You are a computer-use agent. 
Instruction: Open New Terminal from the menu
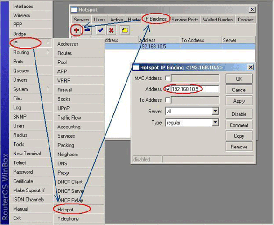pyautogui.click(x=31, y=154)
